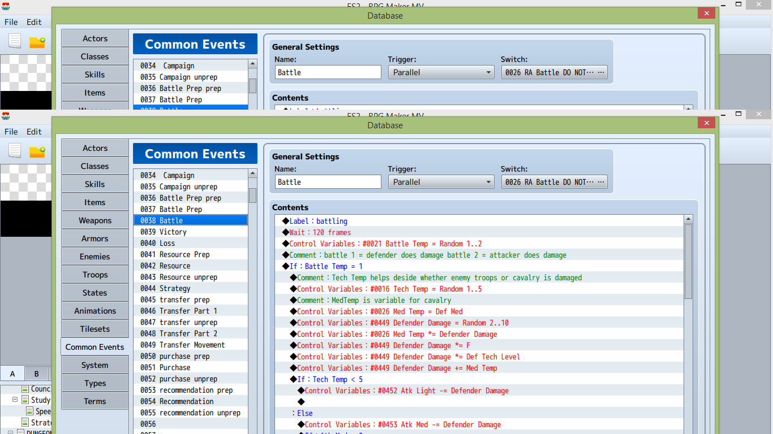
Task: Select 0041 Resource Prep common event
Action: tap(191, 254)
